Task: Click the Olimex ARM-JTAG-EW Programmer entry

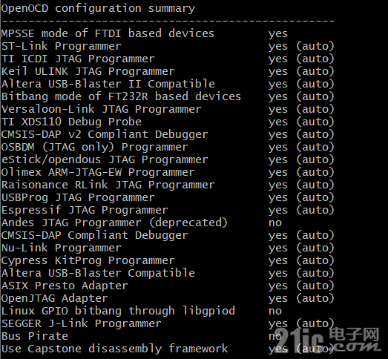Action: 98,172
